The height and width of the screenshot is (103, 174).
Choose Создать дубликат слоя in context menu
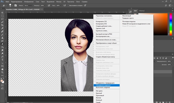tap(104, 26)
